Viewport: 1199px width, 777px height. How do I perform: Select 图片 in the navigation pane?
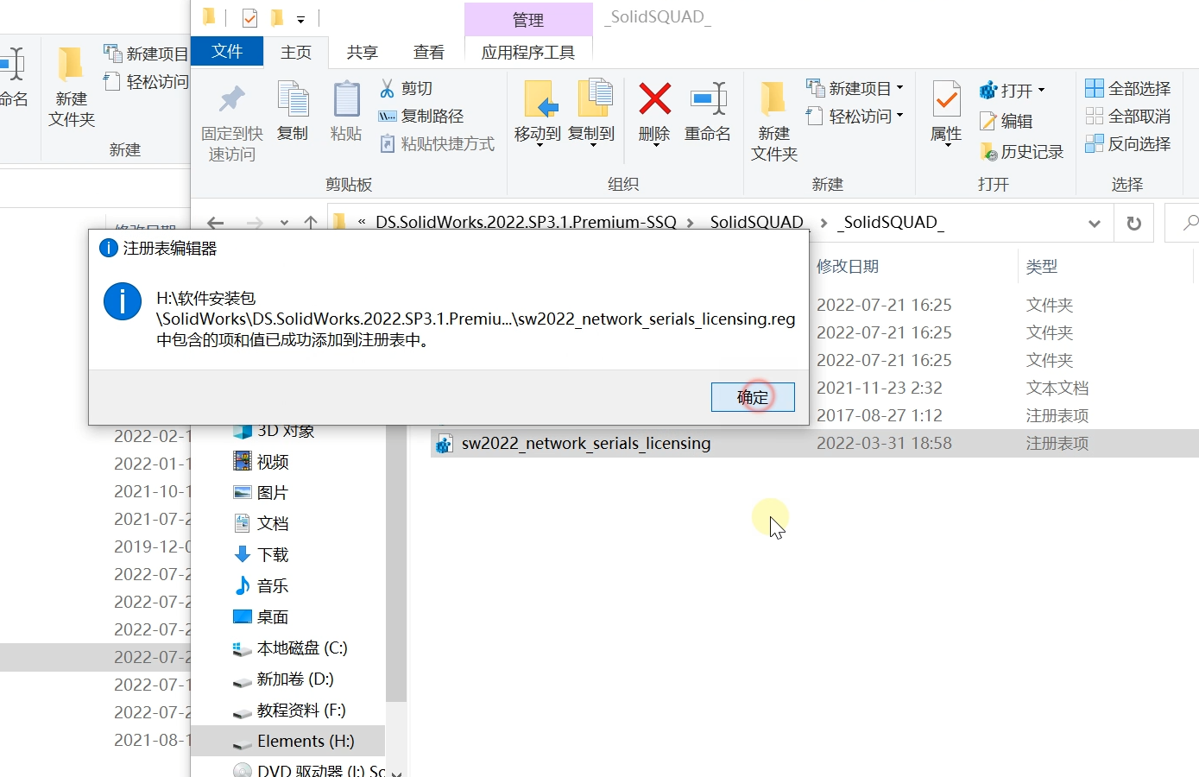[273, 493]
